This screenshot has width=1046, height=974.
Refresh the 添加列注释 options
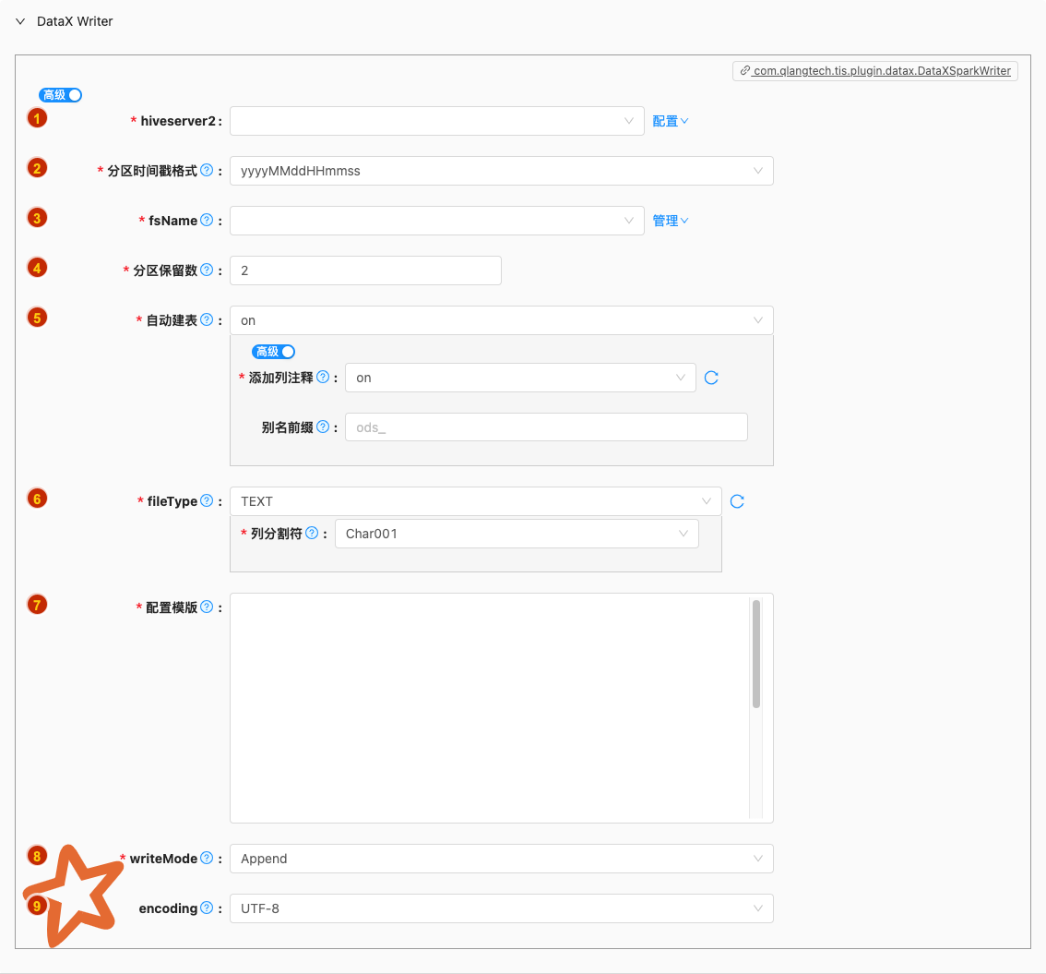point(712,378)
